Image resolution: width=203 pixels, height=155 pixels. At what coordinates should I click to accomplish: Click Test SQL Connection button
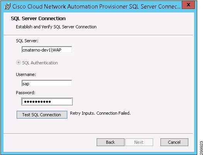42,115
